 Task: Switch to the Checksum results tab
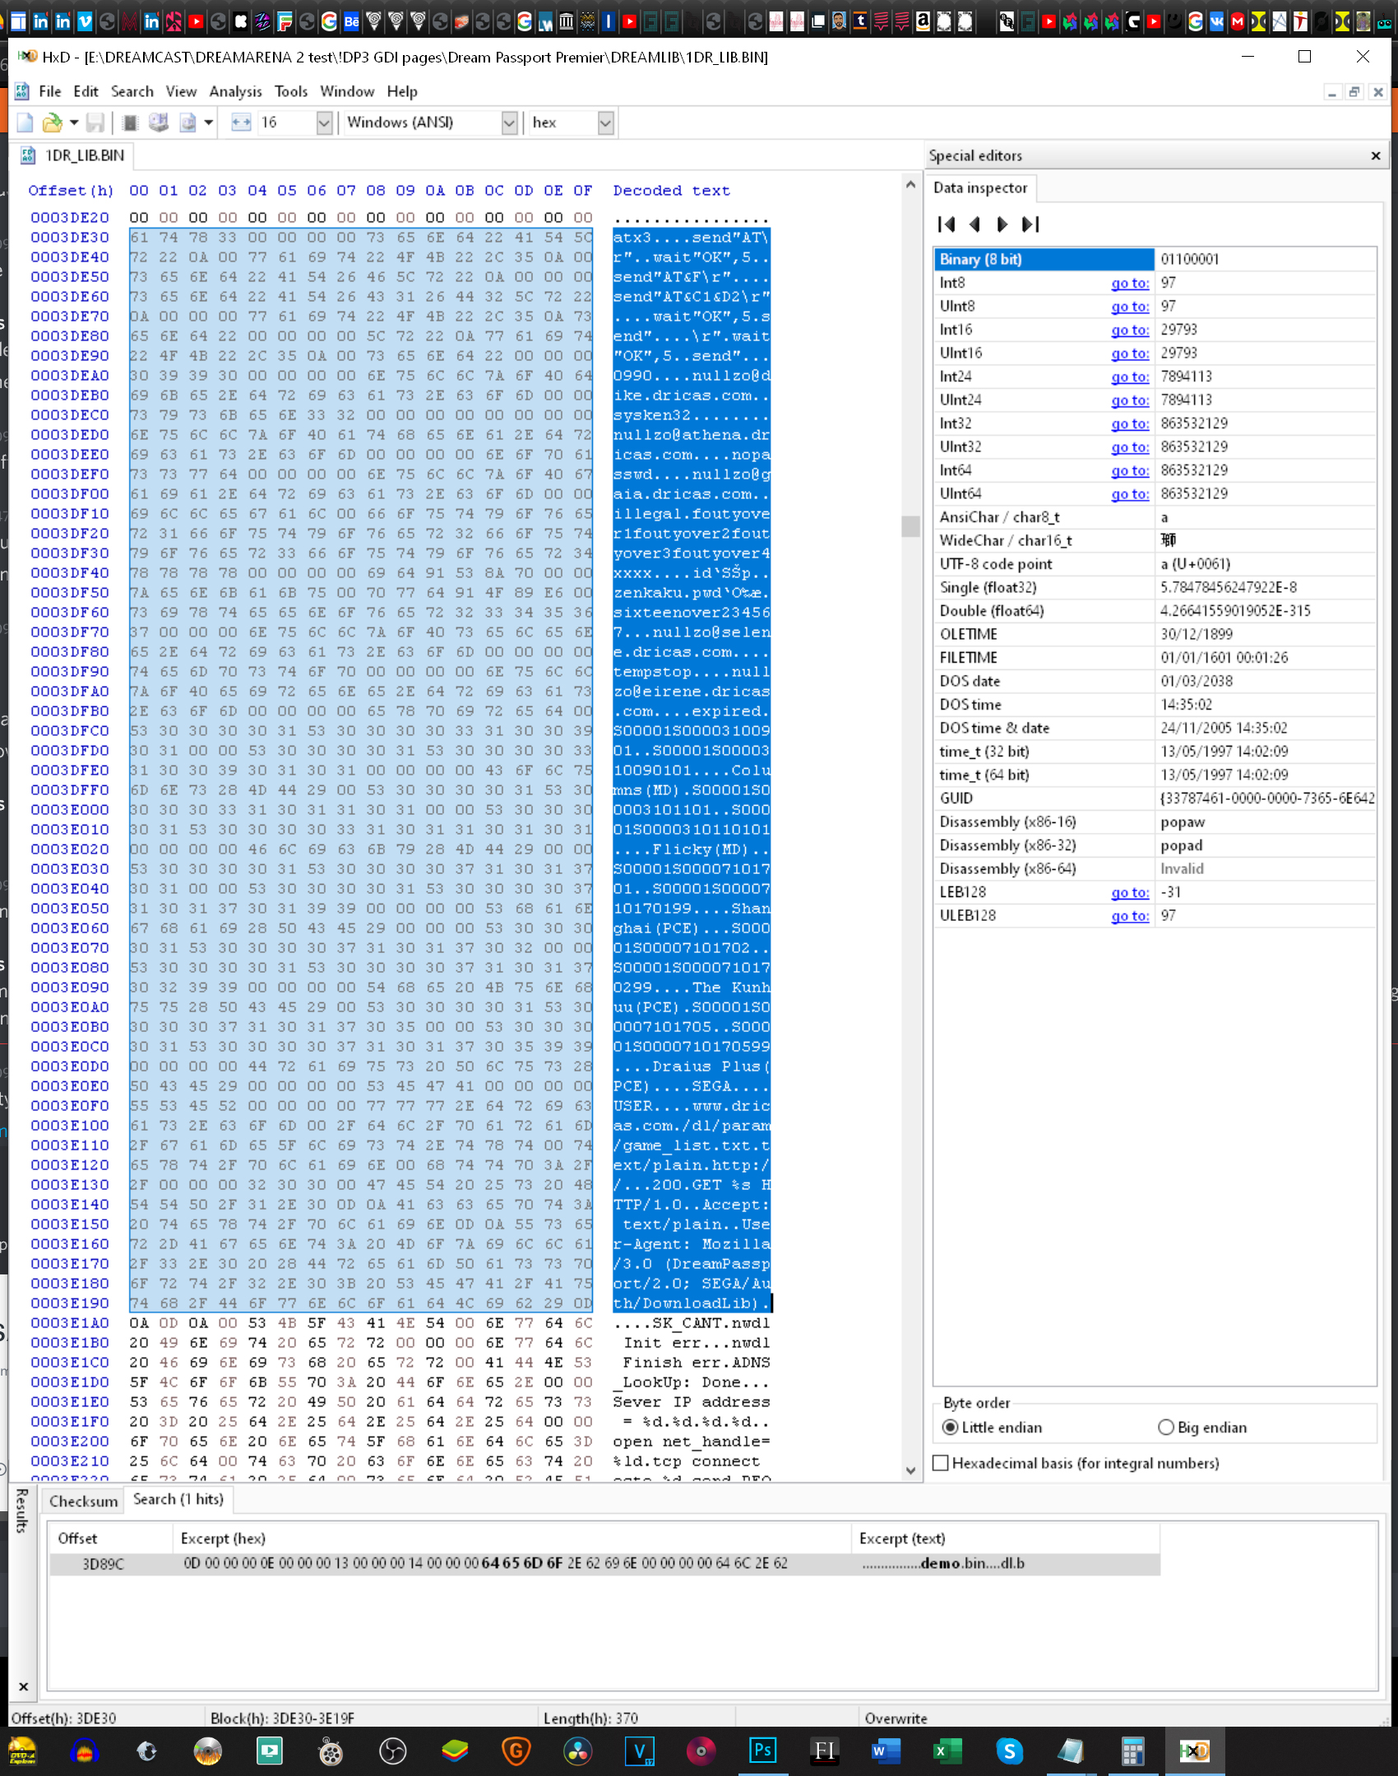pyautogui.click(x=83, y=1501)
